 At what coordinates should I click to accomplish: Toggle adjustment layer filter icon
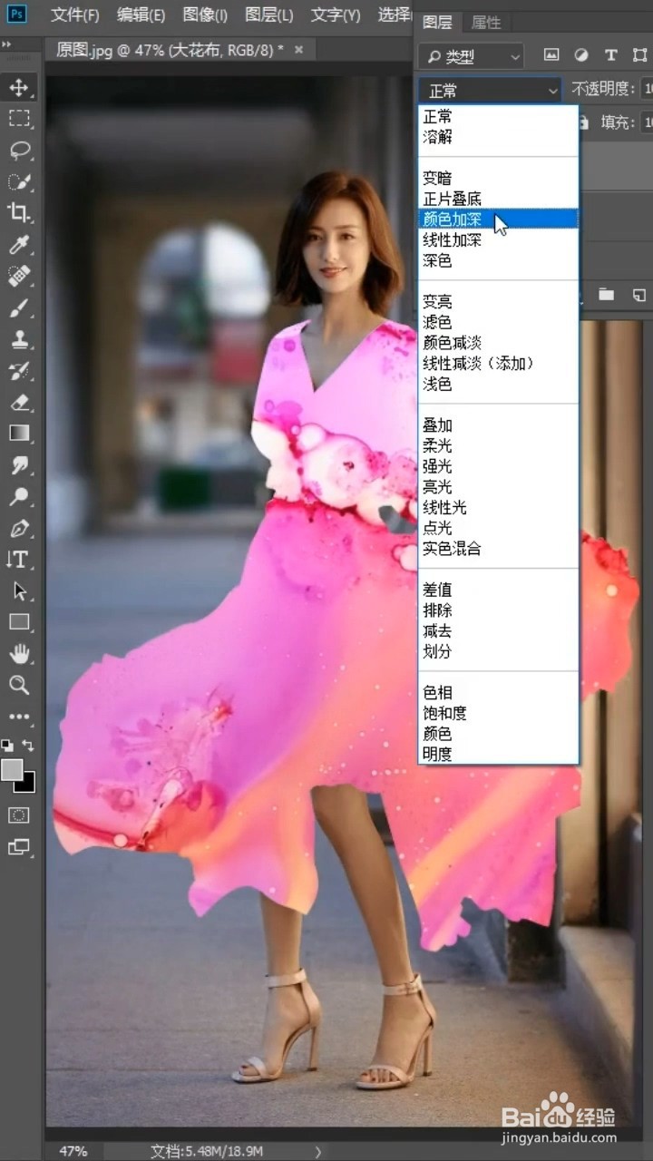point(581,55)
